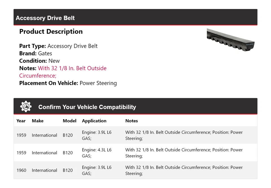Viewport: 271px width, 188px height.
Task: Click the B120 model in 4.3L row
Action: 68,153
